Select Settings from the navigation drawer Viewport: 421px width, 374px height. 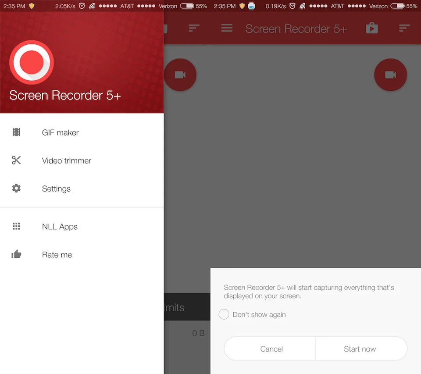point(56,188)
